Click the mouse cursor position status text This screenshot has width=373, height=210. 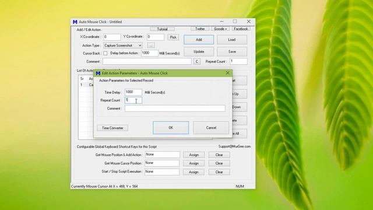point(104,186)
